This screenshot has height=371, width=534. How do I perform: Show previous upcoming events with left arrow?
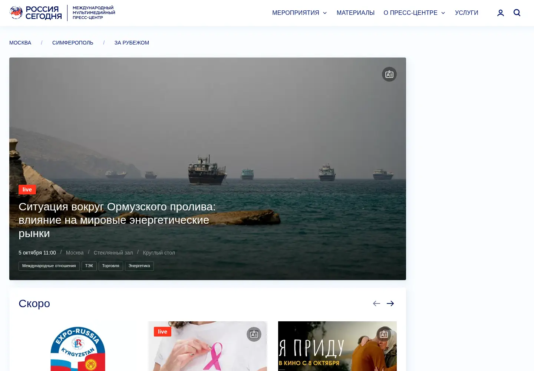tap(376, 303)
